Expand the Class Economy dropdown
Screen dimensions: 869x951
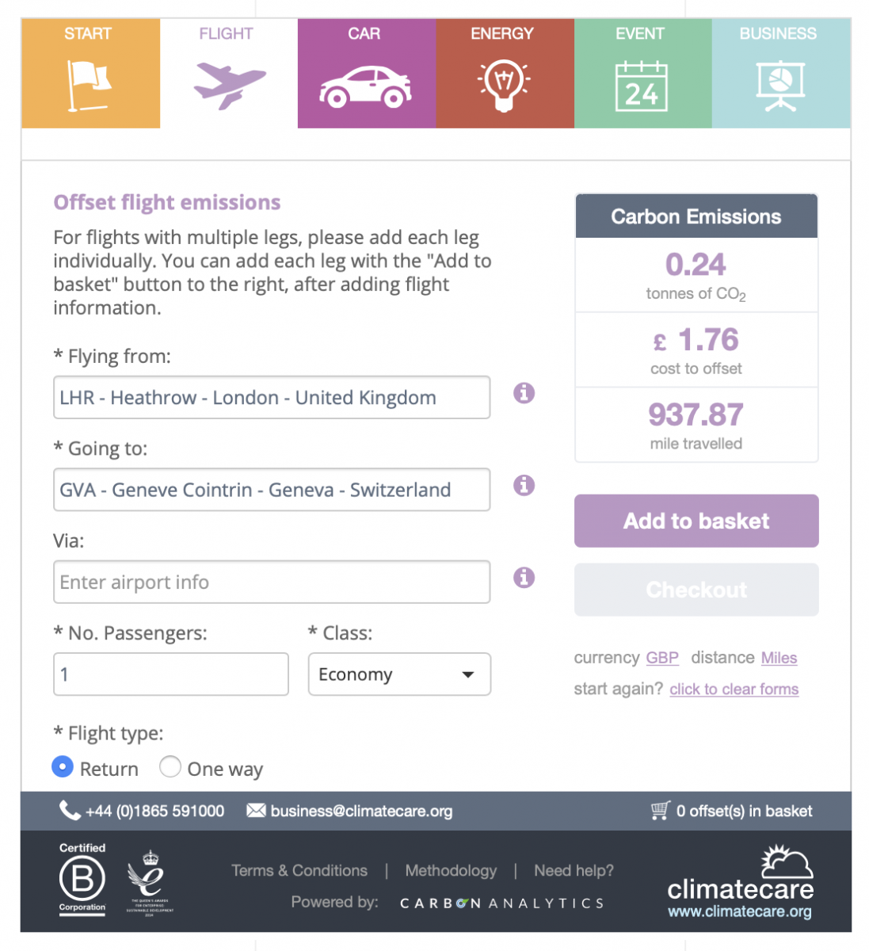pos(399,674)
